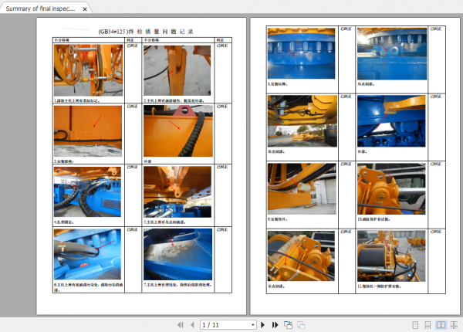This screenshot has height=332, width=463.
Task: Click the top-right blue slewing ring photo
Action: pyautogui.click(x=392, y=53)
